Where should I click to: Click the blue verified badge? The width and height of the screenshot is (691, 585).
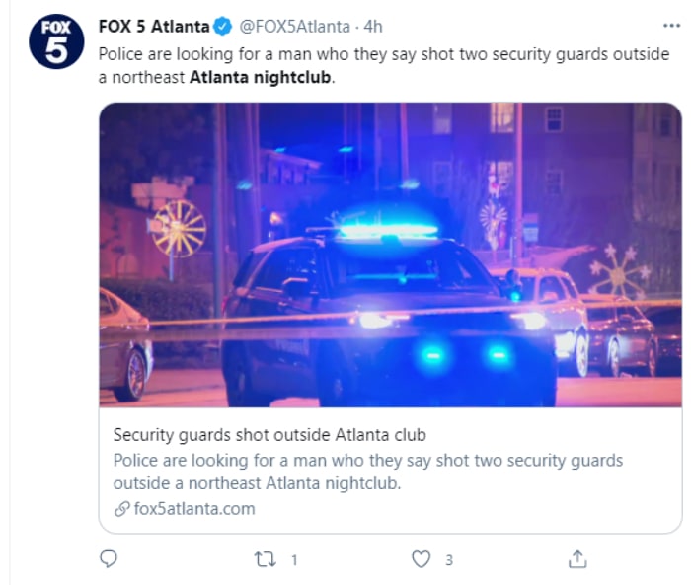coord(222,27)
